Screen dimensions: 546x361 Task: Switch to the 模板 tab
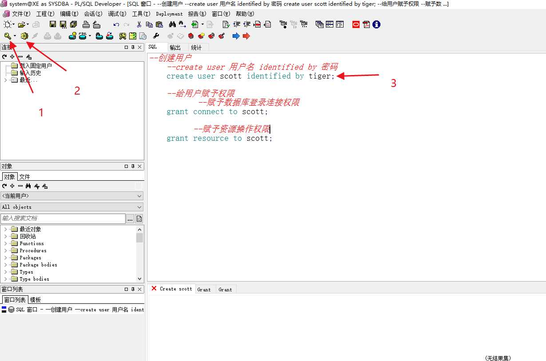click(x=36, y=300)
